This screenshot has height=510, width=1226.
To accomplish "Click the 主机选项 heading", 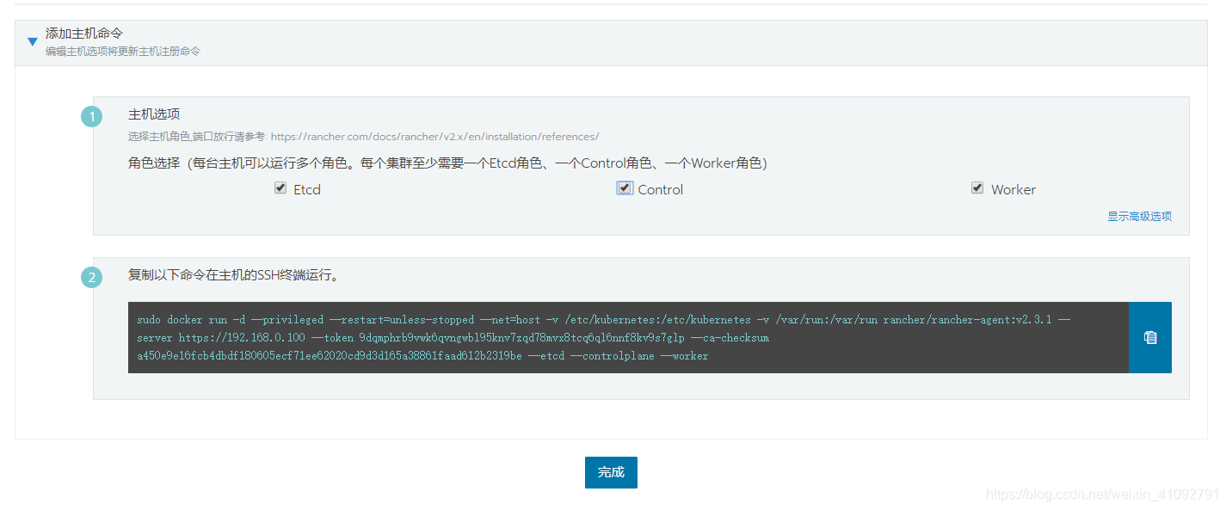I will (x=154, y=114).
